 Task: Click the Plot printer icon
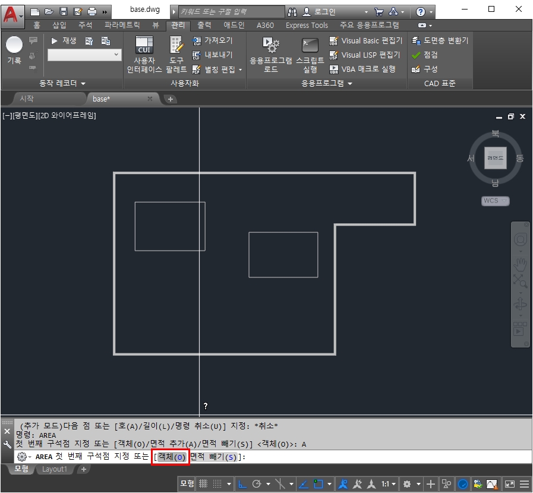point(92,12)
